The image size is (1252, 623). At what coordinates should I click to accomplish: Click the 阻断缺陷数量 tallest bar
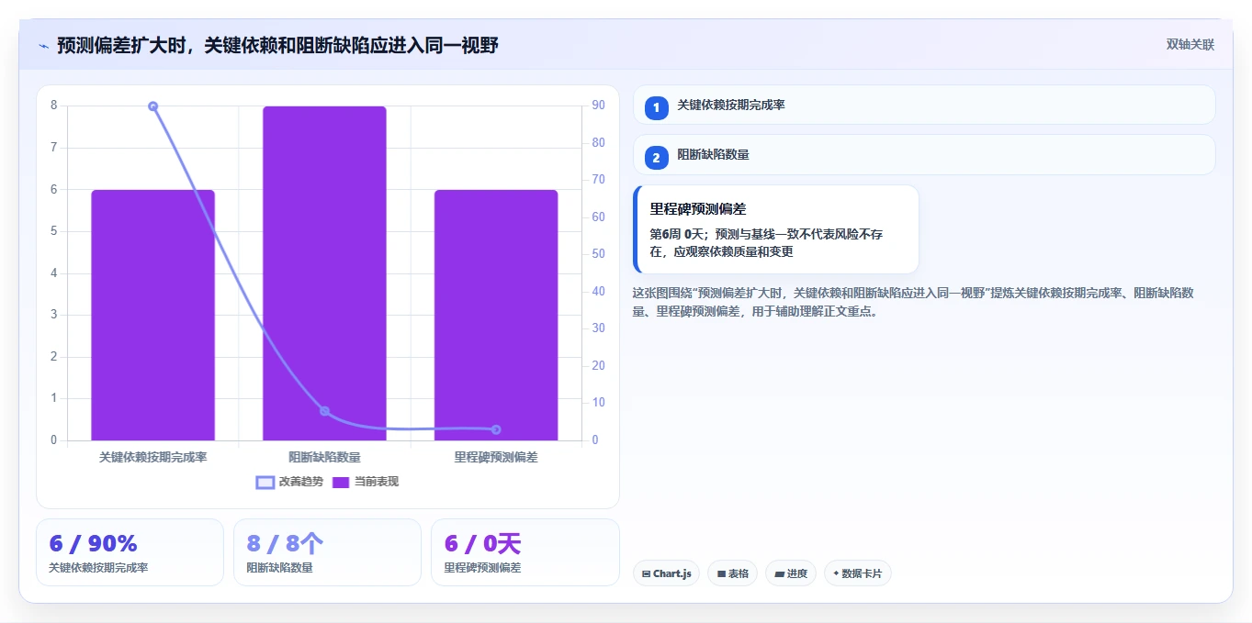324,273
